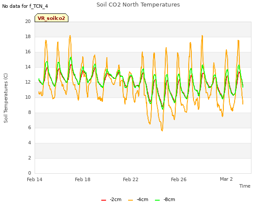
Task: Click the lowest orange trough near Feb 24
Action: coord(162,130)
